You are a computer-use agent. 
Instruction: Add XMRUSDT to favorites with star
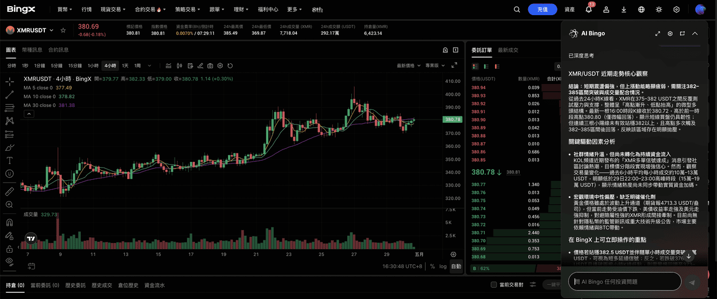point(63,30)
